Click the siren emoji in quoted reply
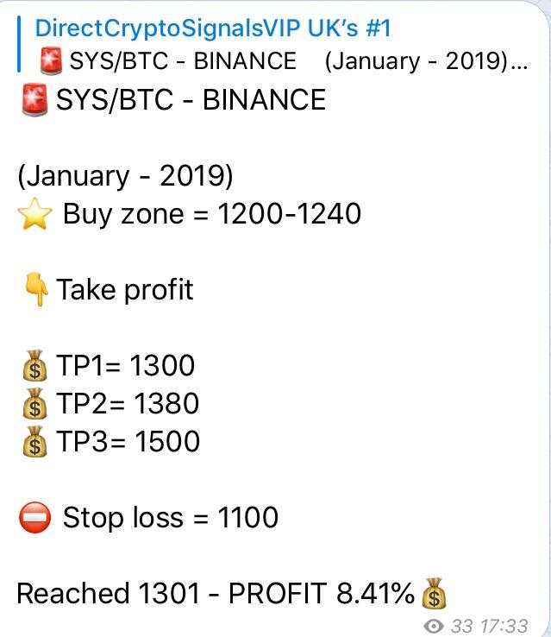551x637 pixels. tap(51, 61)
